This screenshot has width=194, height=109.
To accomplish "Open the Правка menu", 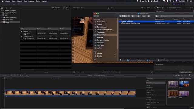I will pyautogui.click(x=19, y=1).
